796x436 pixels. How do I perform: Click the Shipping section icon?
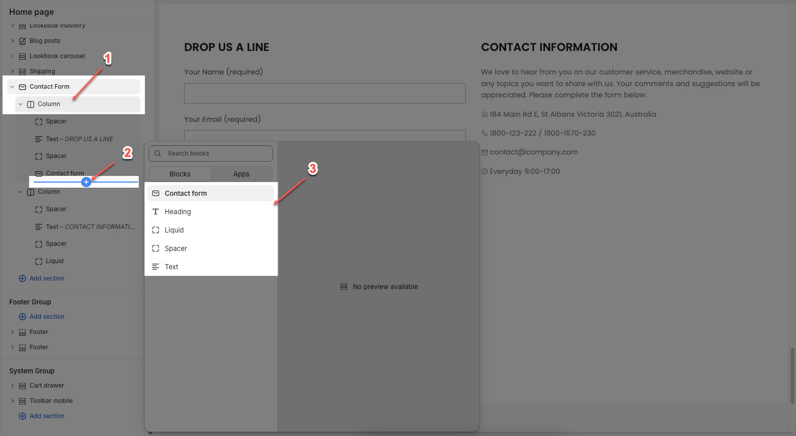point(22,71)
